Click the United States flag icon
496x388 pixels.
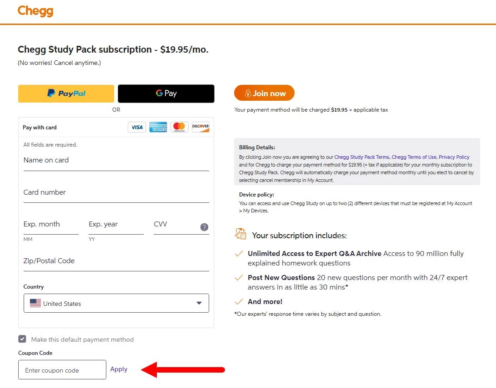[35, 303]
